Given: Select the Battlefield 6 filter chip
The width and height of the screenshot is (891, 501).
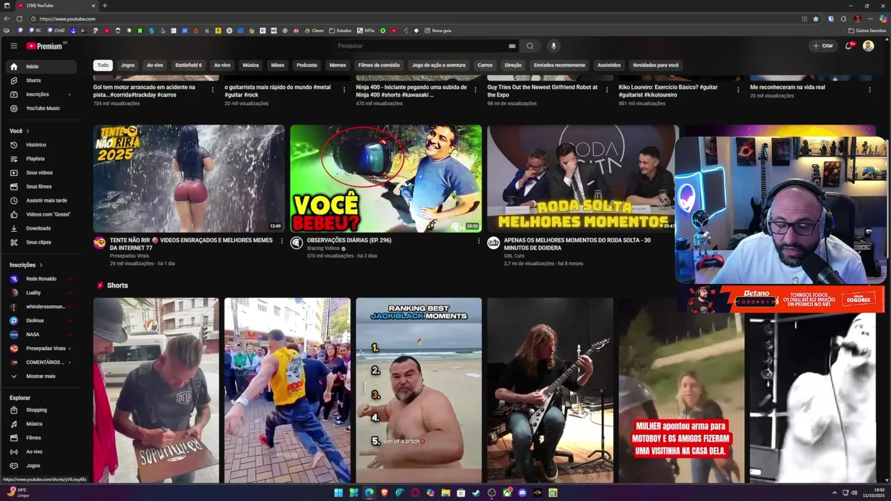Looking at the screenshot, I should 189,65.
